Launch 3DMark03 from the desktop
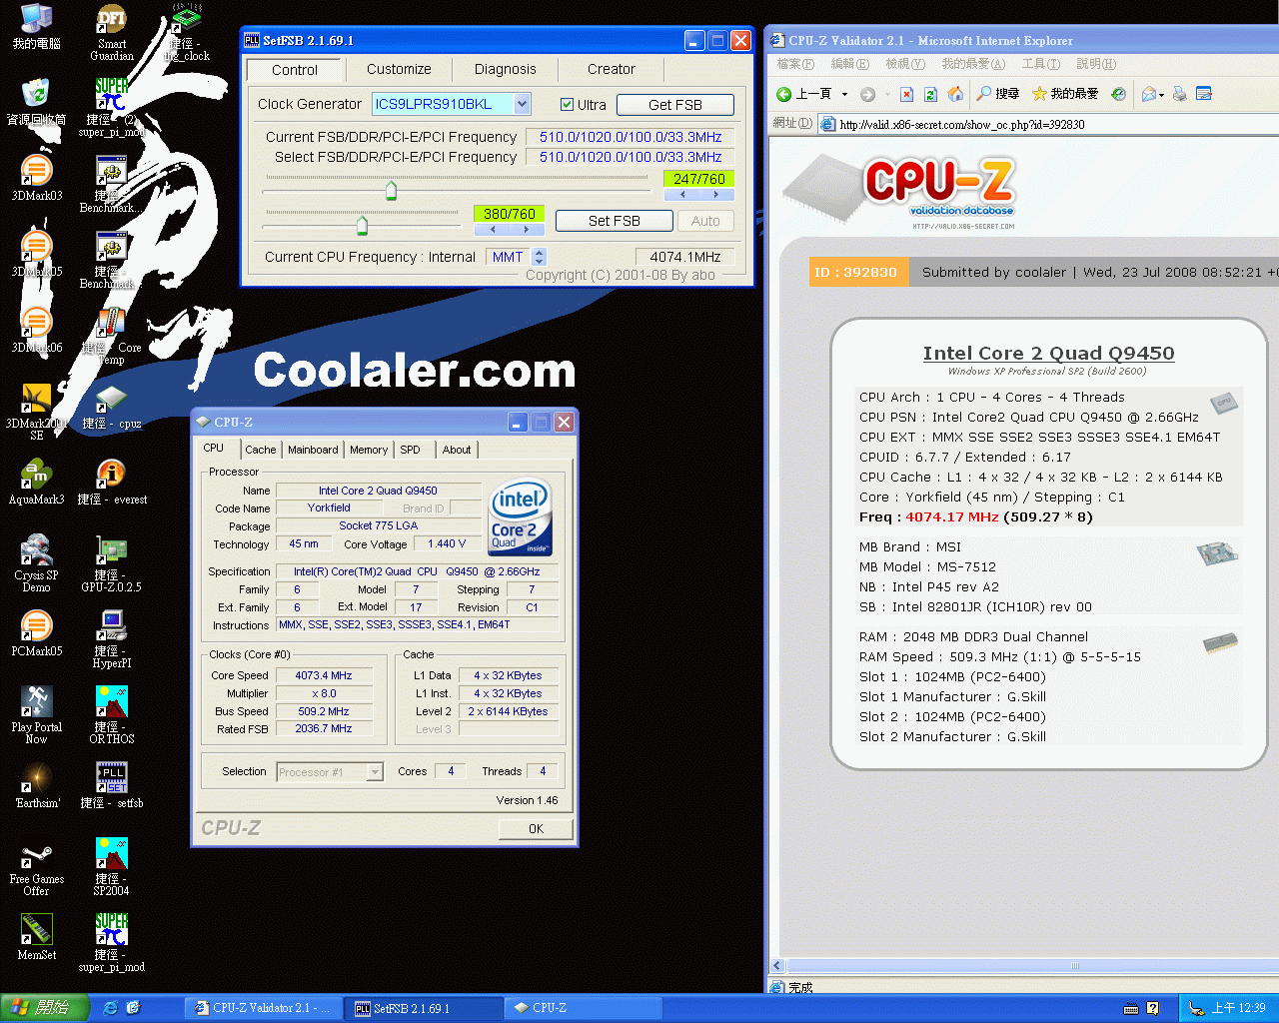Viewport: 1279px width, 1023px height. [x=37, y=178]
